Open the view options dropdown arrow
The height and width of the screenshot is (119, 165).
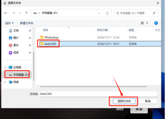(147, 23)
